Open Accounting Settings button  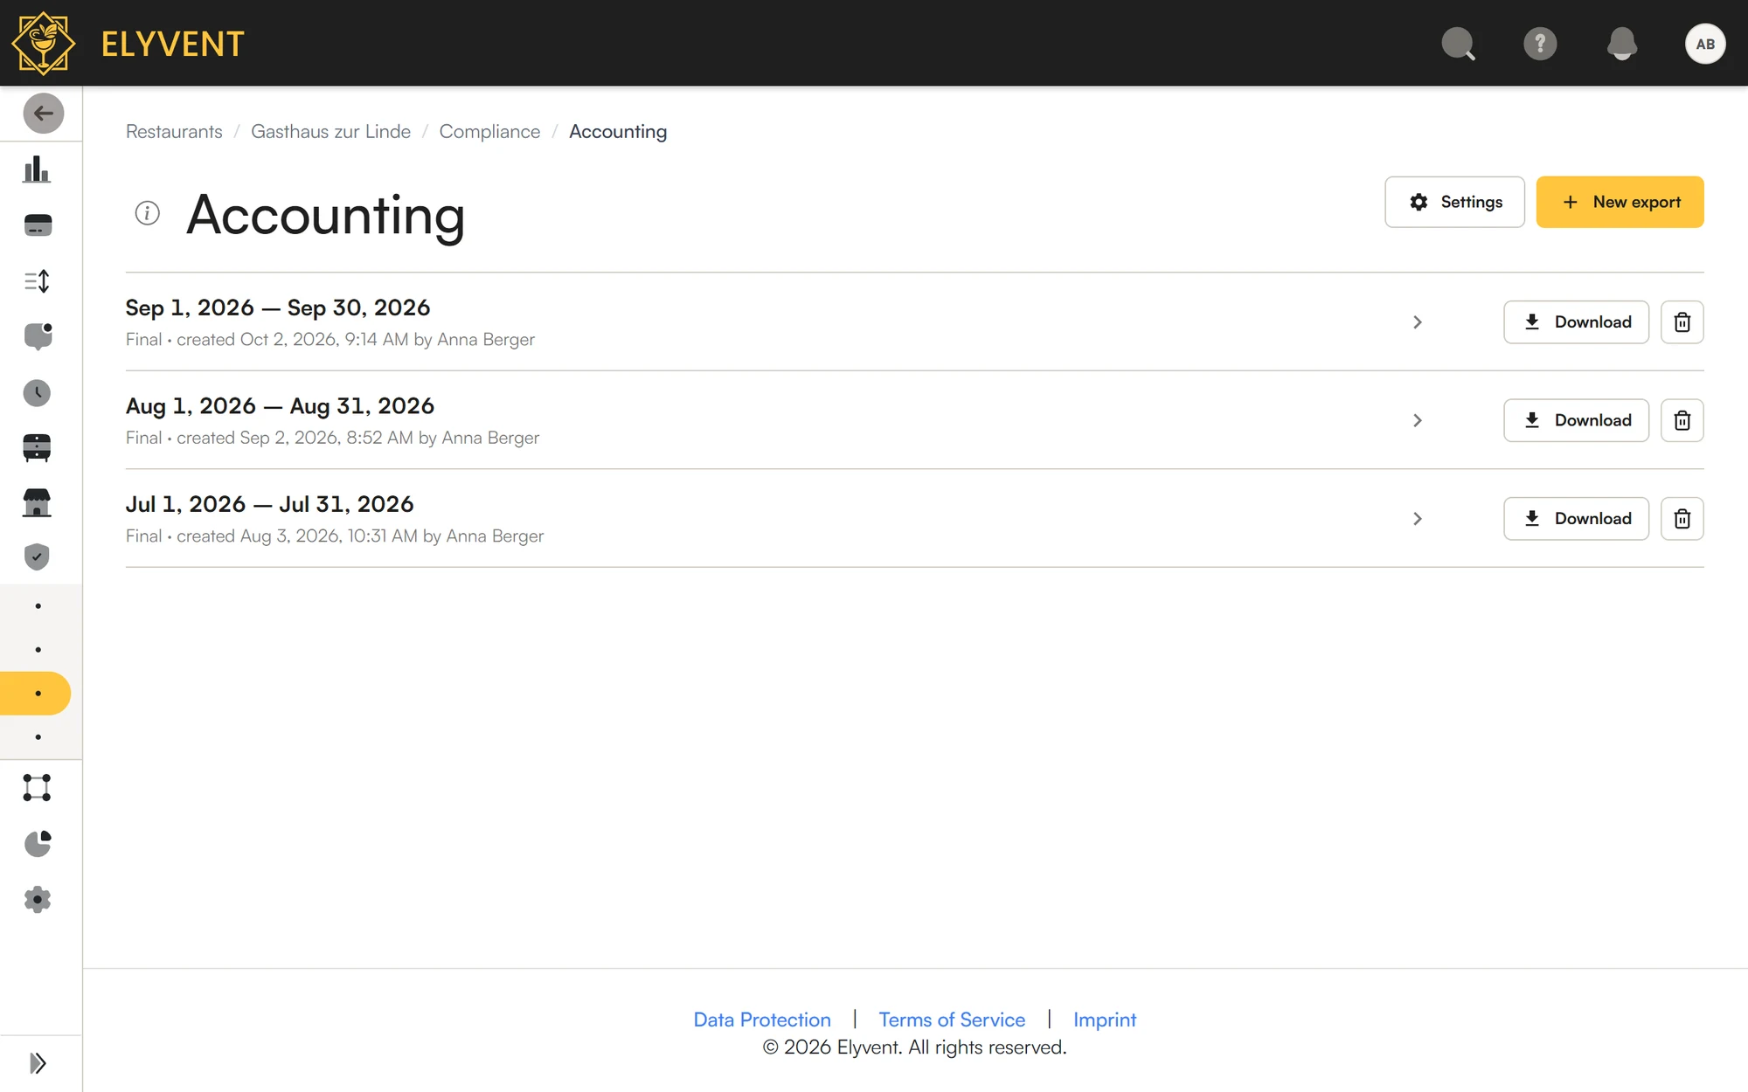(1454, 202)
